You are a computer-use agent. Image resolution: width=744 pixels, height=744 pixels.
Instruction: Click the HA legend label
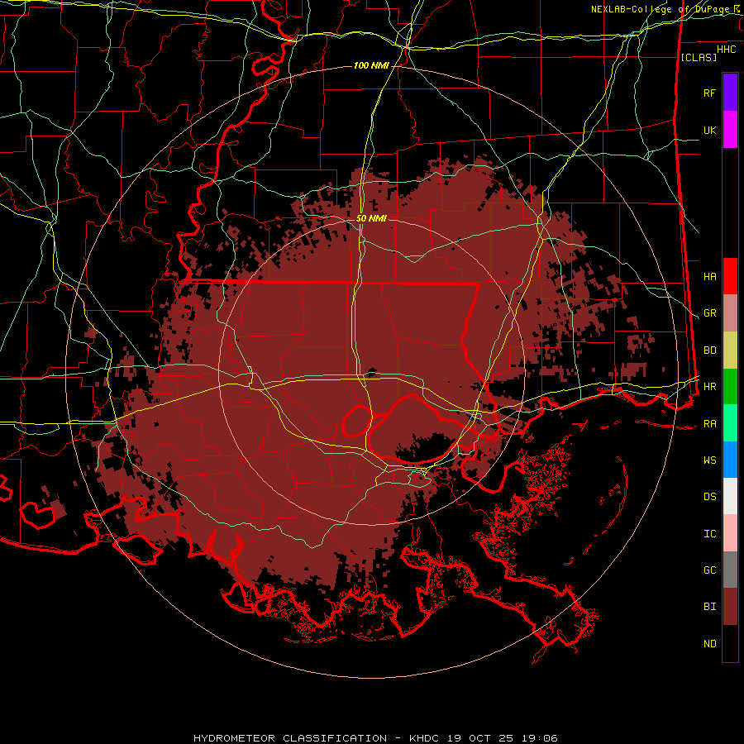tap(710, 277)
